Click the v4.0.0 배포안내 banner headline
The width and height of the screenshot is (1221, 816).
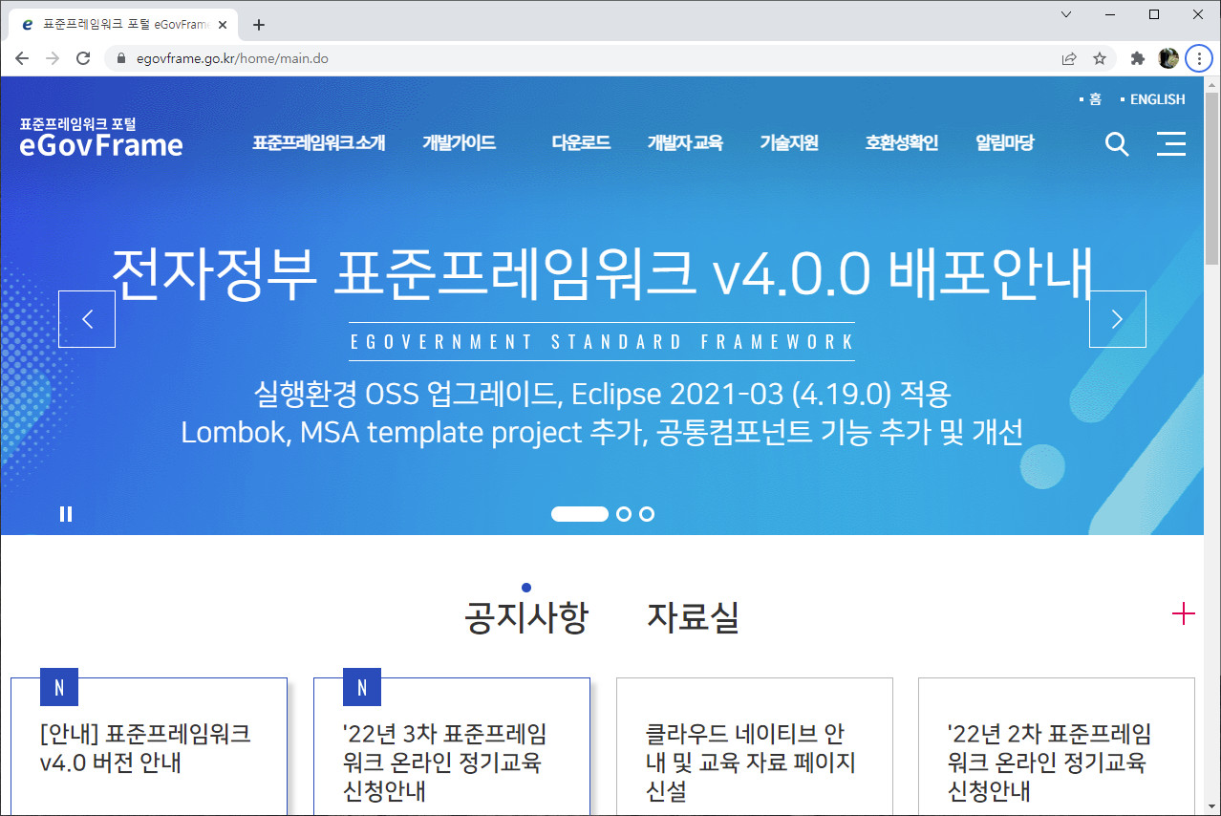[602, 272]
